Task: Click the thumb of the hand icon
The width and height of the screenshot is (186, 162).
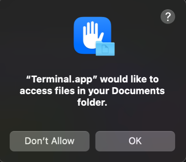Action: 101,36
